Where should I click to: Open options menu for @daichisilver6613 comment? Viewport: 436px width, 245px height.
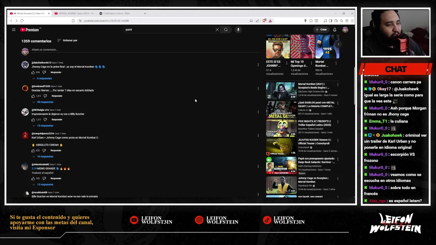pyautogui.click(x=258, y=65)
